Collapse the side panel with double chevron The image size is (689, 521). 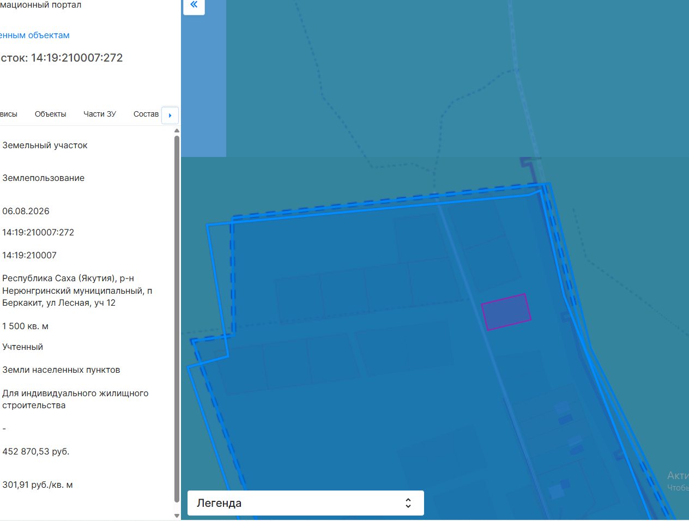[194, 5]
